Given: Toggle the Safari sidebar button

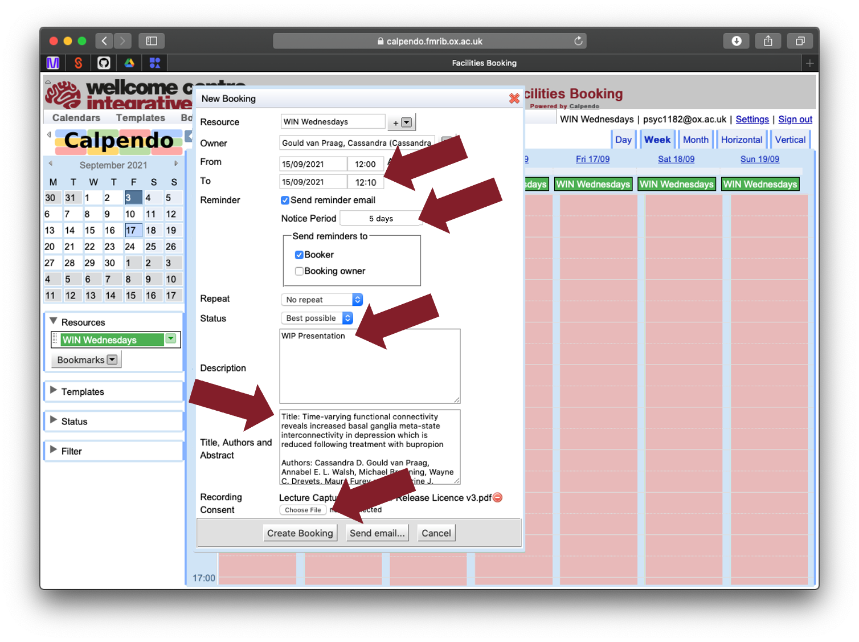Looking at the screenshot, I should click(x=152, y=41).
